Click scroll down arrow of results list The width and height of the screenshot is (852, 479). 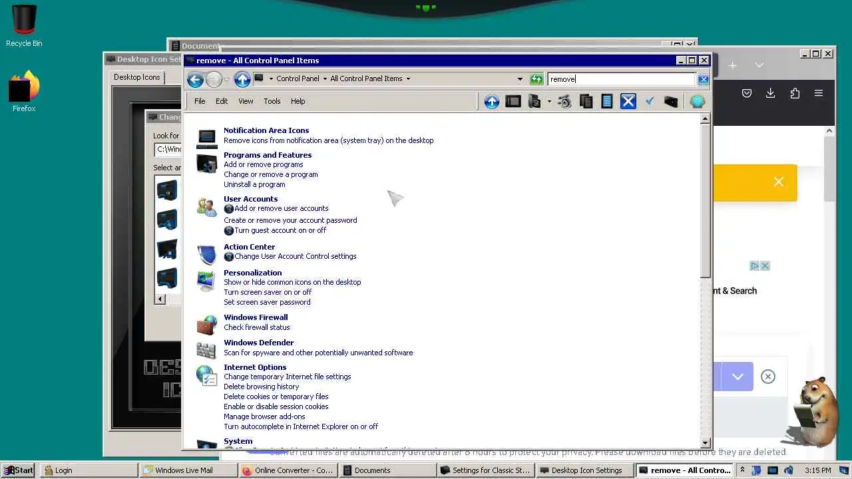[x=706, y=443]
